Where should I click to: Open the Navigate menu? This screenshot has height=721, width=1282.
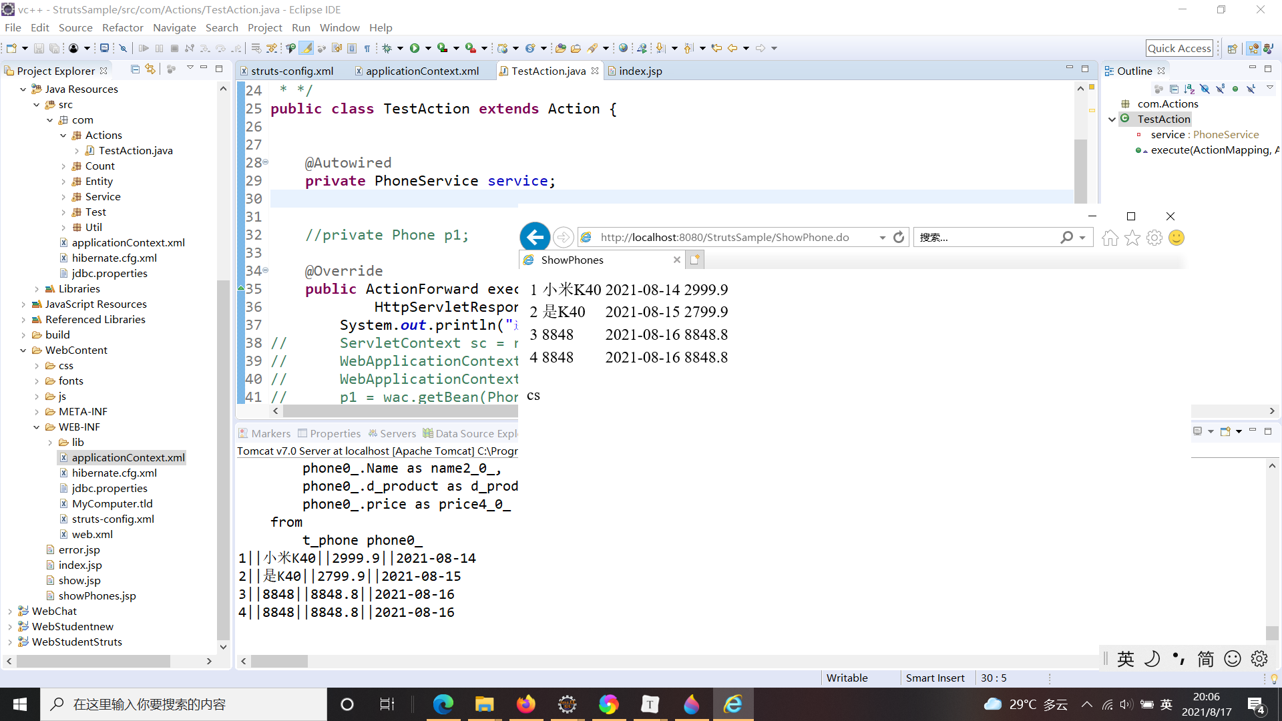(174, 27)
